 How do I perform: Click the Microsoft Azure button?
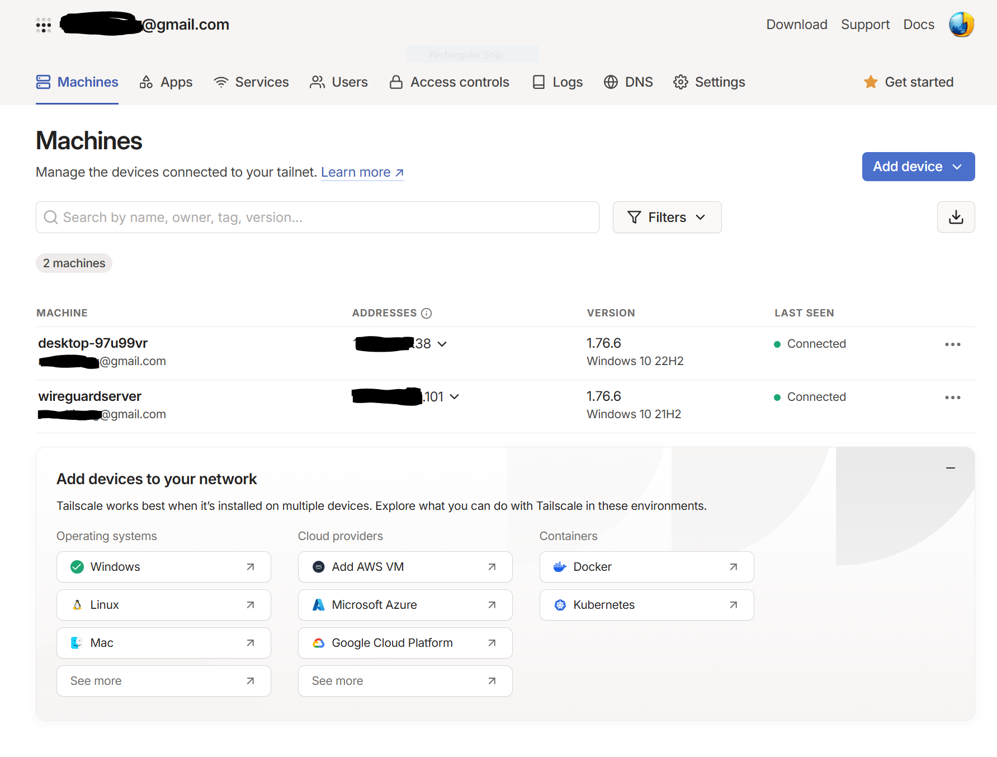pyautogui.click(x=405, y=605)
